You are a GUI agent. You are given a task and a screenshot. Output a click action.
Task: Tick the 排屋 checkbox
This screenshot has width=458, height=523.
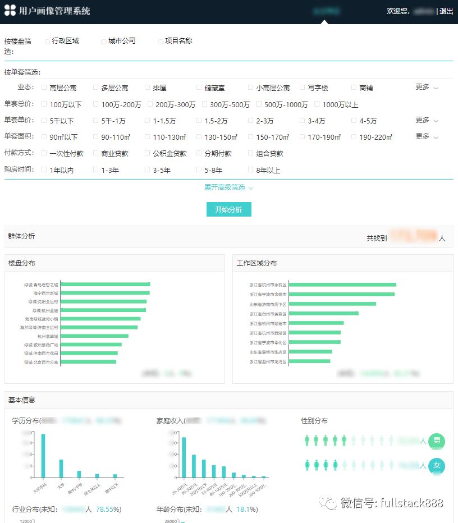[x=147, y=88]
